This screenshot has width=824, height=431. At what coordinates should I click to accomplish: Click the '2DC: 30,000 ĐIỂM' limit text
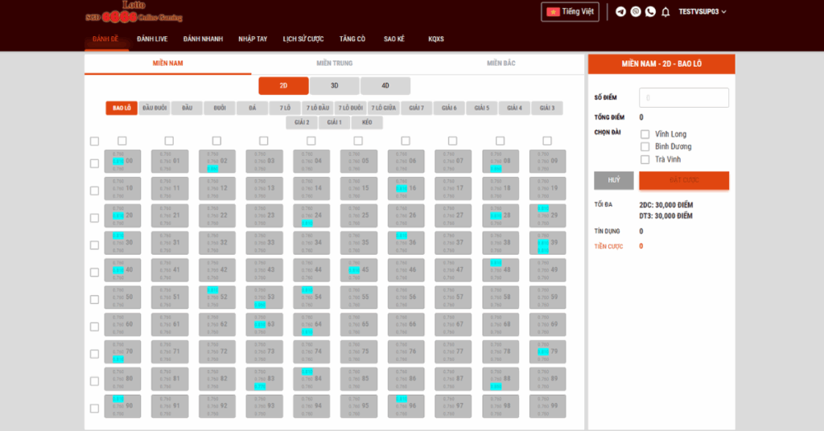(665, 205)
